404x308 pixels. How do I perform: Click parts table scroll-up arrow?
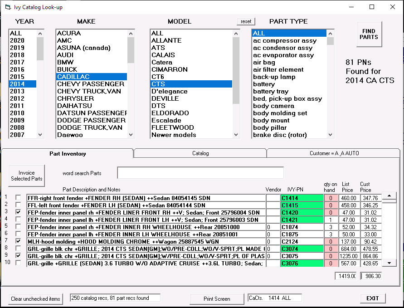click(389, 196)
